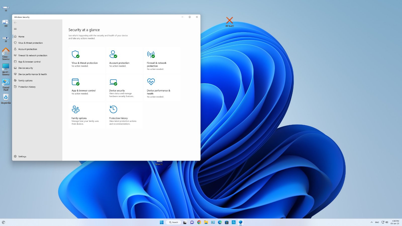The image size is (402, 226).
Task: Open the Device security card
Action: [124, 88]
